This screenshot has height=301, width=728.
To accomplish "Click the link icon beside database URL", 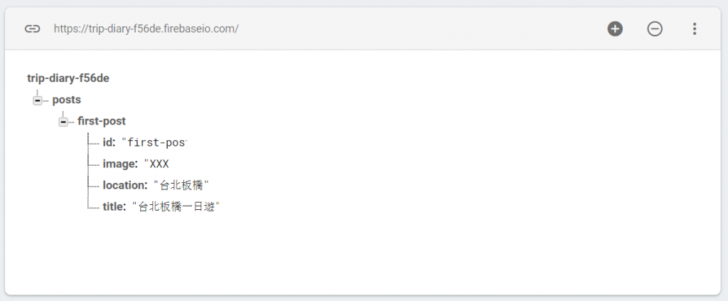I will [32, 28].
